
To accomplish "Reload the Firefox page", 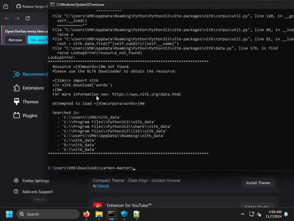I will (x=28, y=18).
